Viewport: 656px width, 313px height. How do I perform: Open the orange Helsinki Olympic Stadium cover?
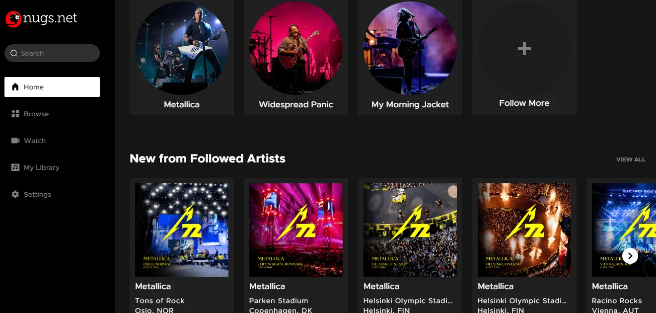point(524,230)
